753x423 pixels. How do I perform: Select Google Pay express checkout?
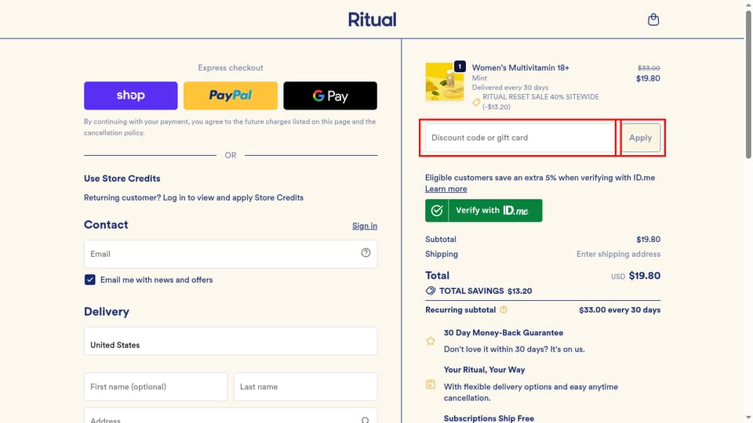click(330, 96)
